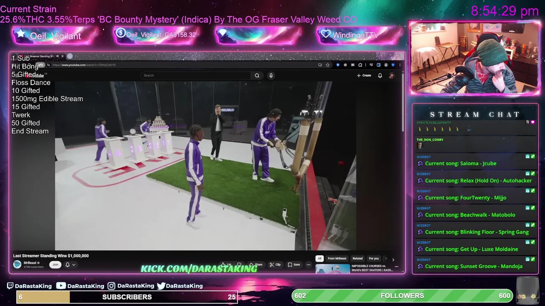The height and width of the screenshot is (306, 545).
Task: Open the IMPOSSIBLE COURSES video thumbnail
Action: point(333,269)
